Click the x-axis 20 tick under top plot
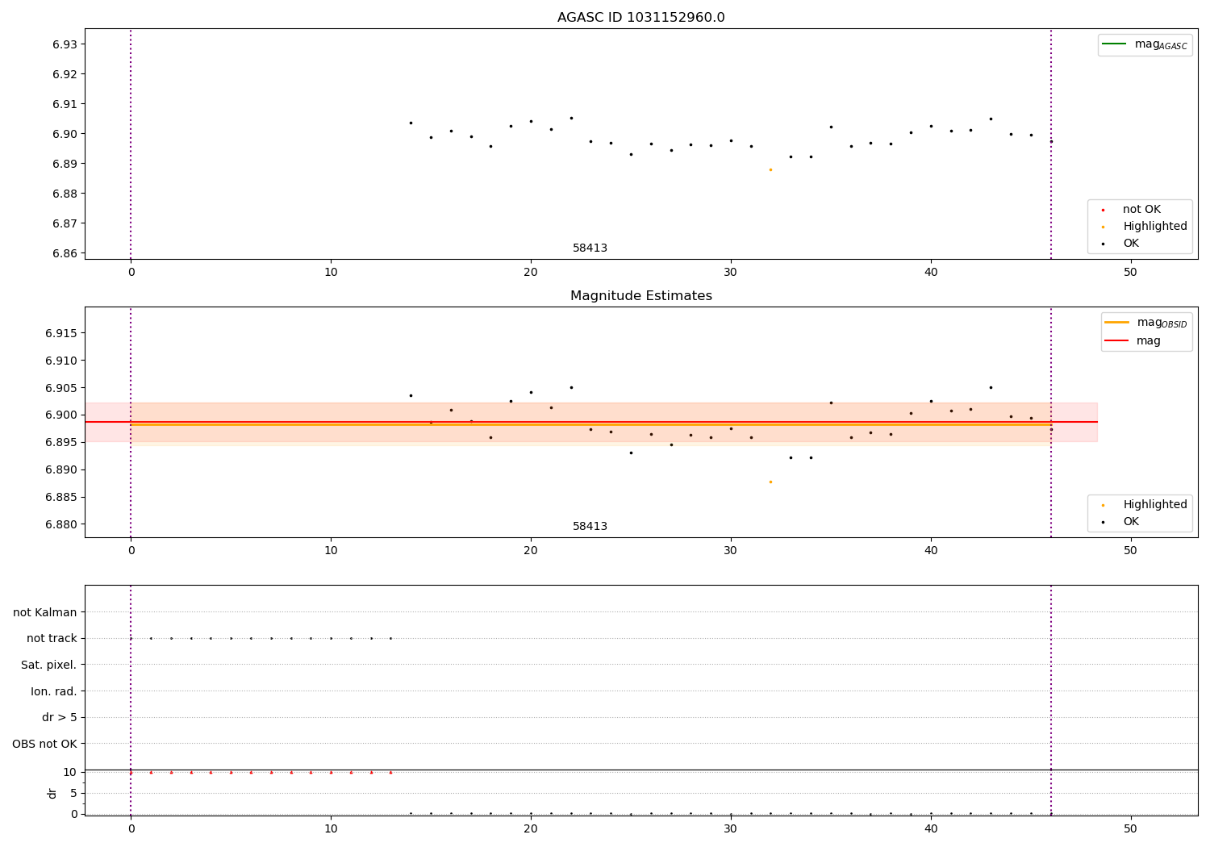1210x847 pixels. (531, 273)
